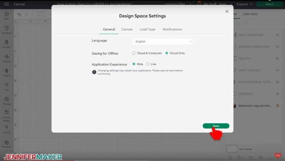This screenshot has height=161, width=285.
Task: Click the green Done button
Action: [x=216, y=126]
